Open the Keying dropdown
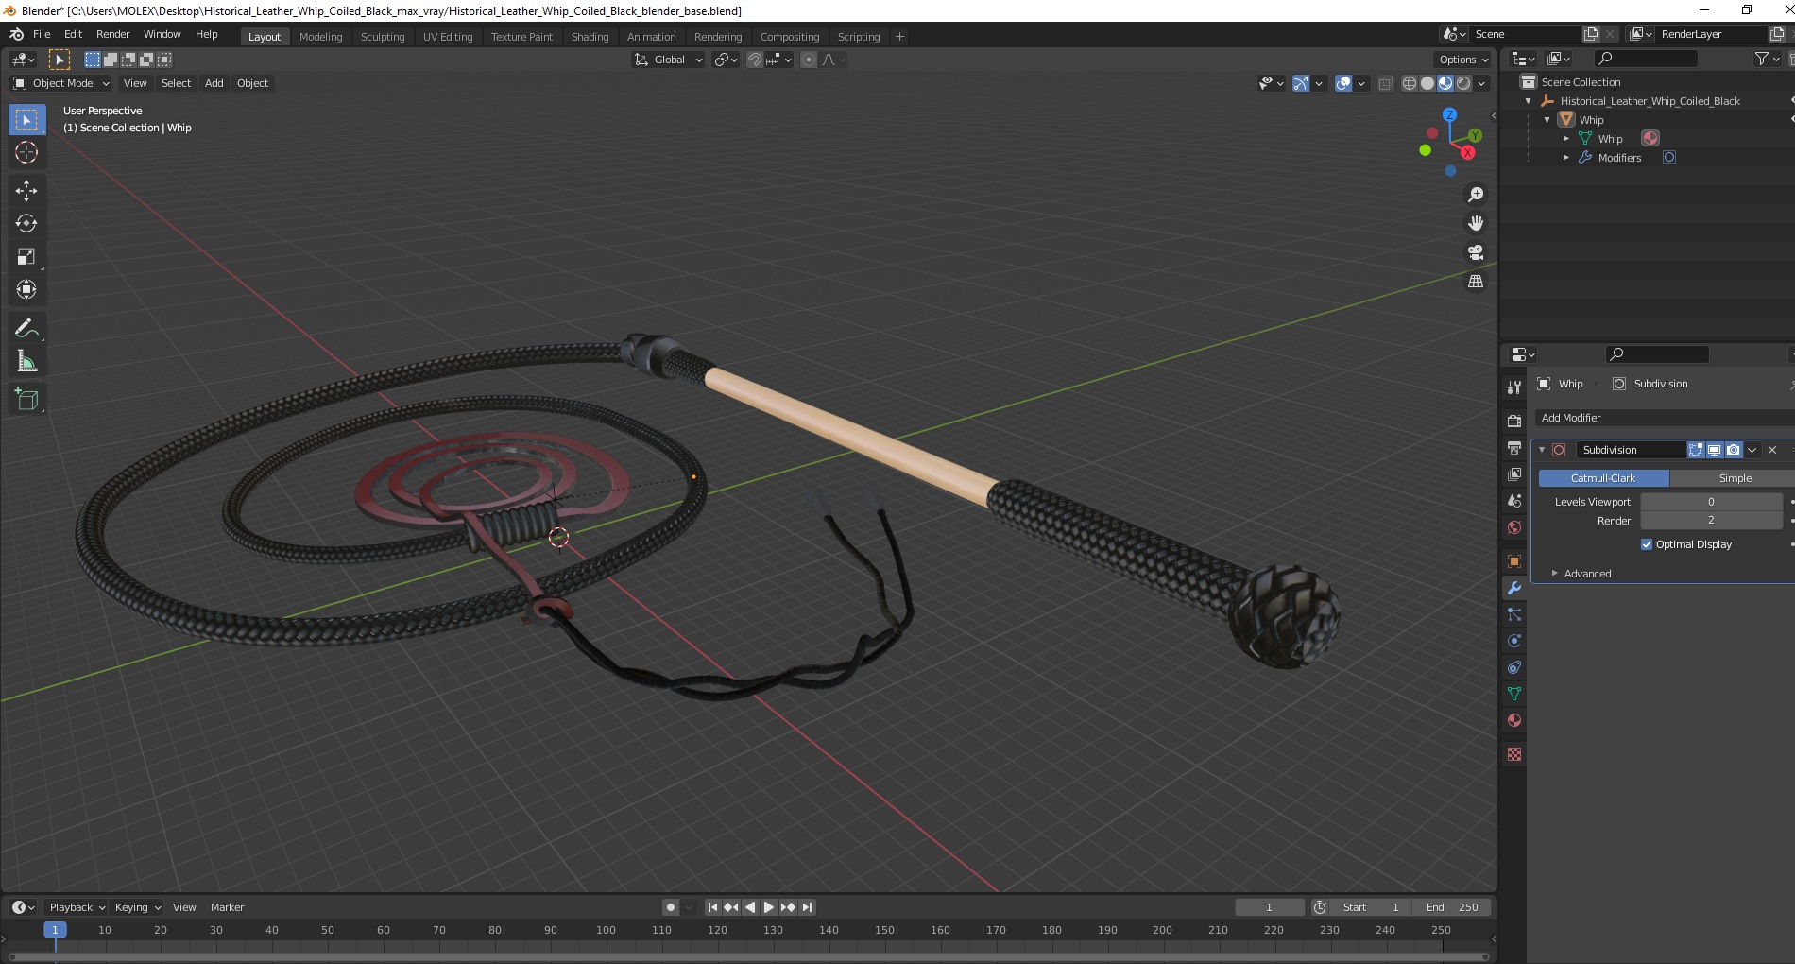 point(138,907)
